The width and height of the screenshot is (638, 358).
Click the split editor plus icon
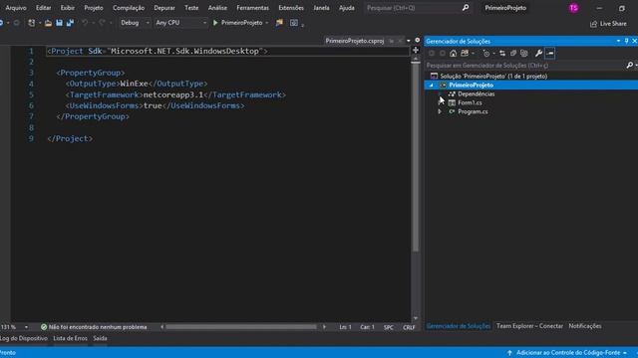tap(416, 50)
